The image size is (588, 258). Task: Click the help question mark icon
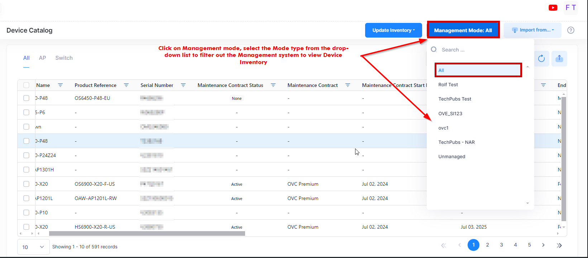point(571,30)
